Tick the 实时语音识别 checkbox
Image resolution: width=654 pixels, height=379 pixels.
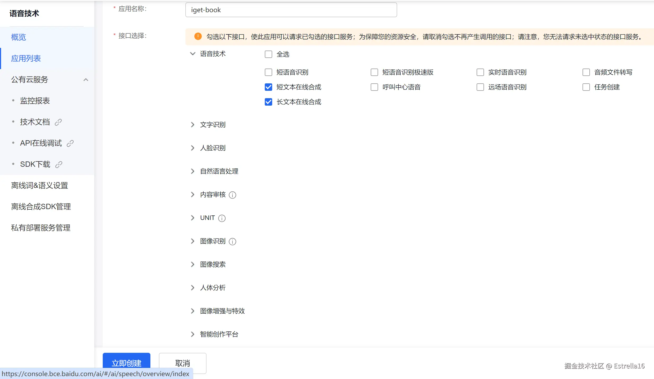coord(480,72)
